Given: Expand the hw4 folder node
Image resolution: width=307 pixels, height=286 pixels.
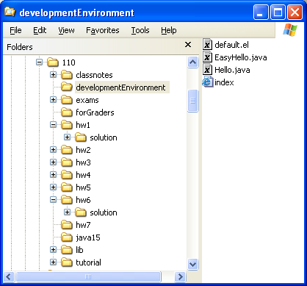Looking at the screenshot, I should (x=53, y=174).
